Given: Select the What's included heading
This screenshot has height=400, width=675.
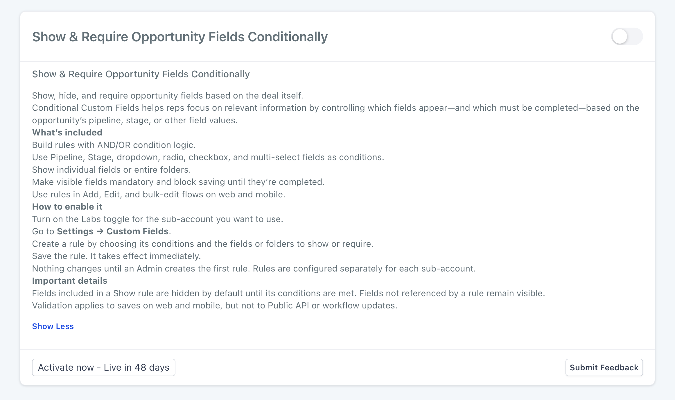Looking at the screenshot, I should click(x=67, y=133).
